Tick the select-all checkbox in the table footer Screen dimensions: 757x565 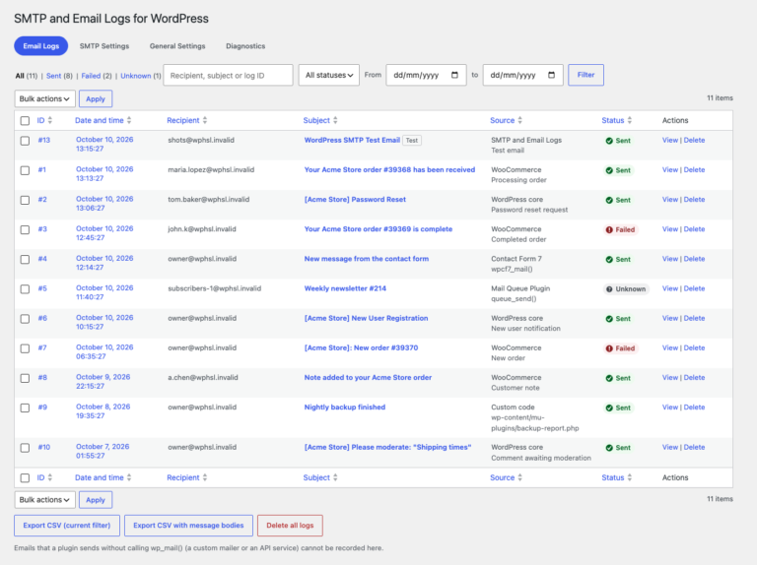tap(25, 477)
